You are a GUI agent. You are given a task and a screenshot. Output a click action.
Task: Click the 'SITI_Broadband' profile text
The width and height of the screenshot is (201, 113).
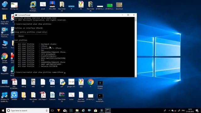tap(48, 54)
